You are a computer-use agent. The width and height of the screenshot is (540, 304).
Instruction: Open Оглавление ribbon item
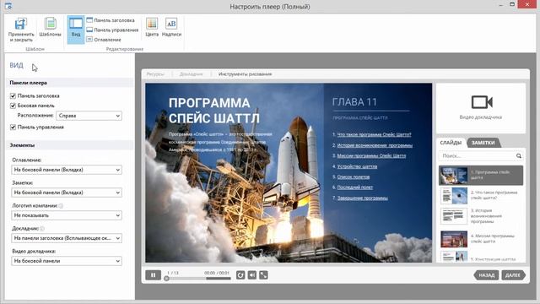coord(104,40)
